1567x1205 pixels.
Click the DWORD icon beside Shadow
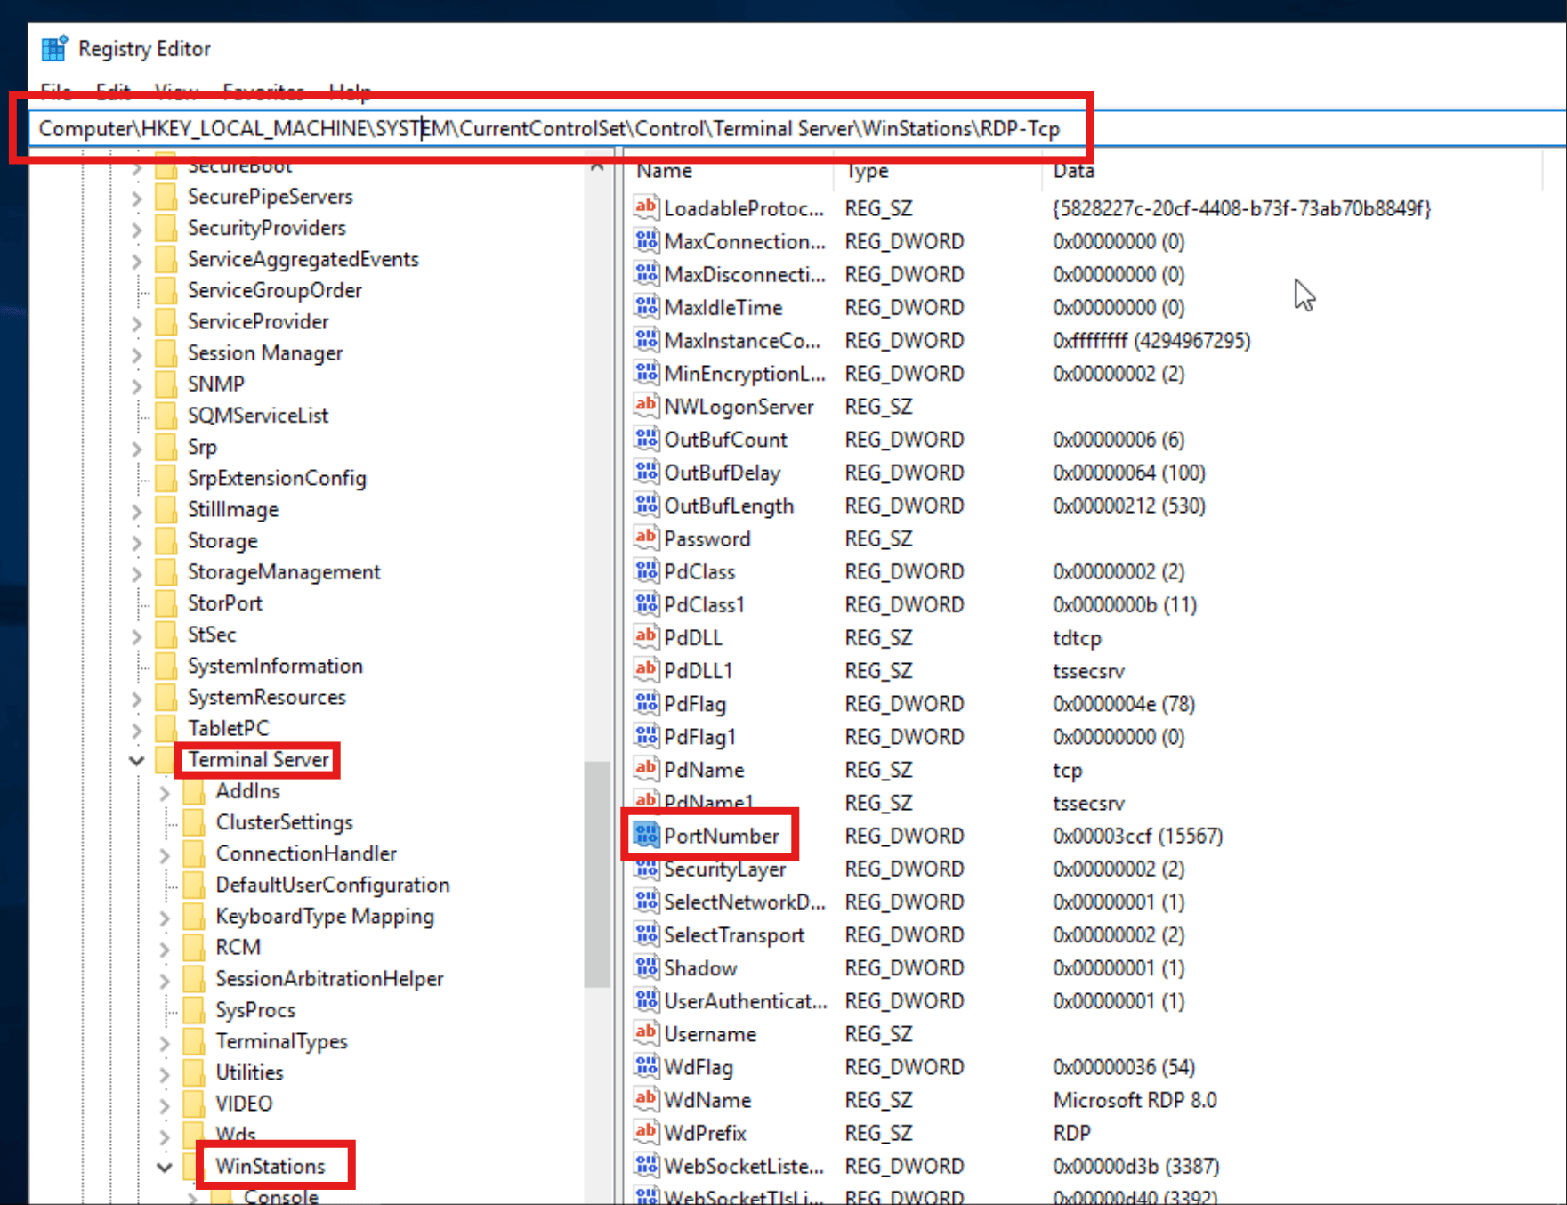click(645, 967)
